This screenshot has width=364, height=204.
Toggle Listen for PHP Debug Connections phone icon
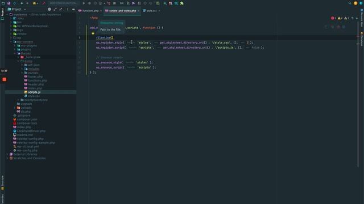pos(109,3)
